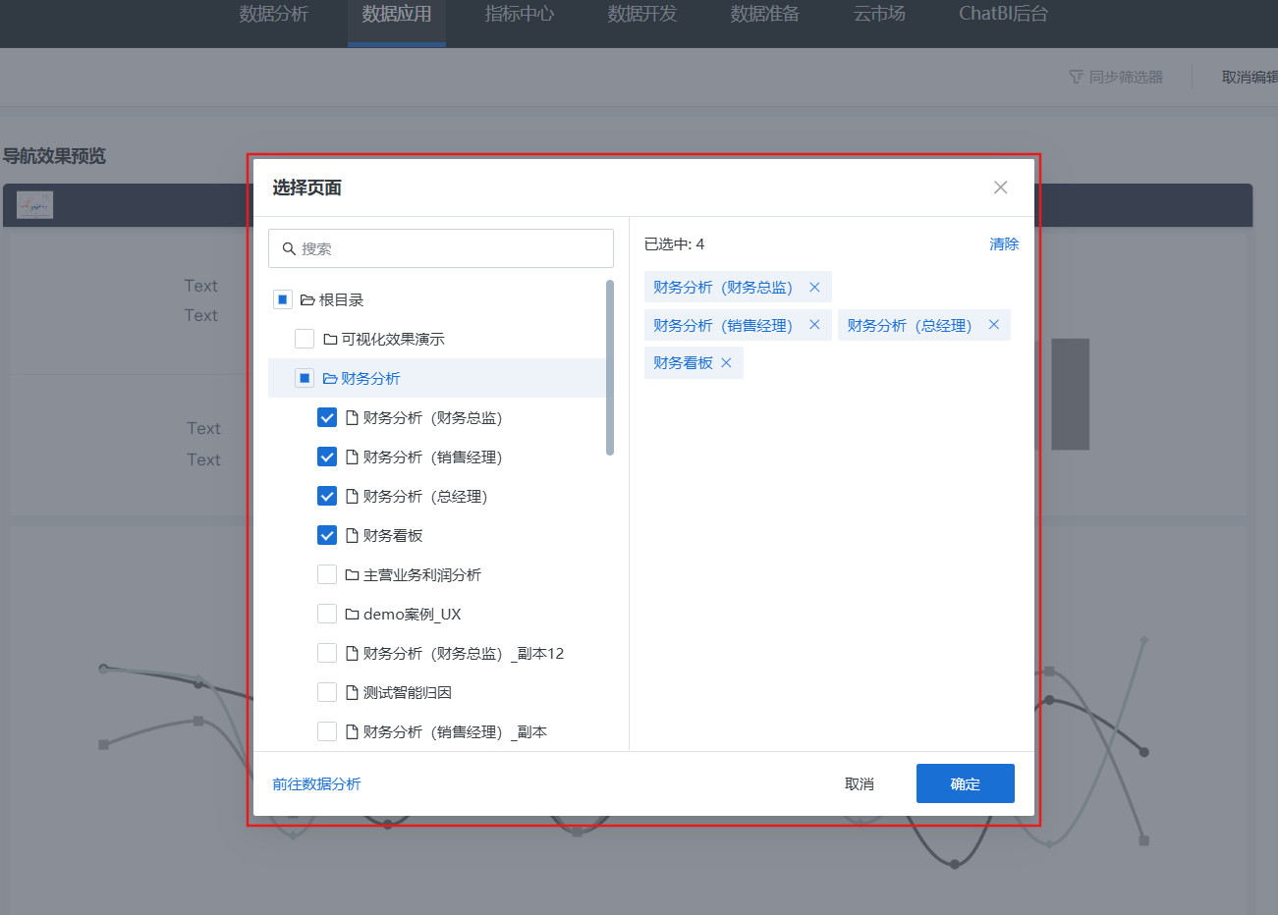Viewport: 1278px width, 915px height.
Task: Close the 选择页面 dialog with X
Action: pos(1000,188)
